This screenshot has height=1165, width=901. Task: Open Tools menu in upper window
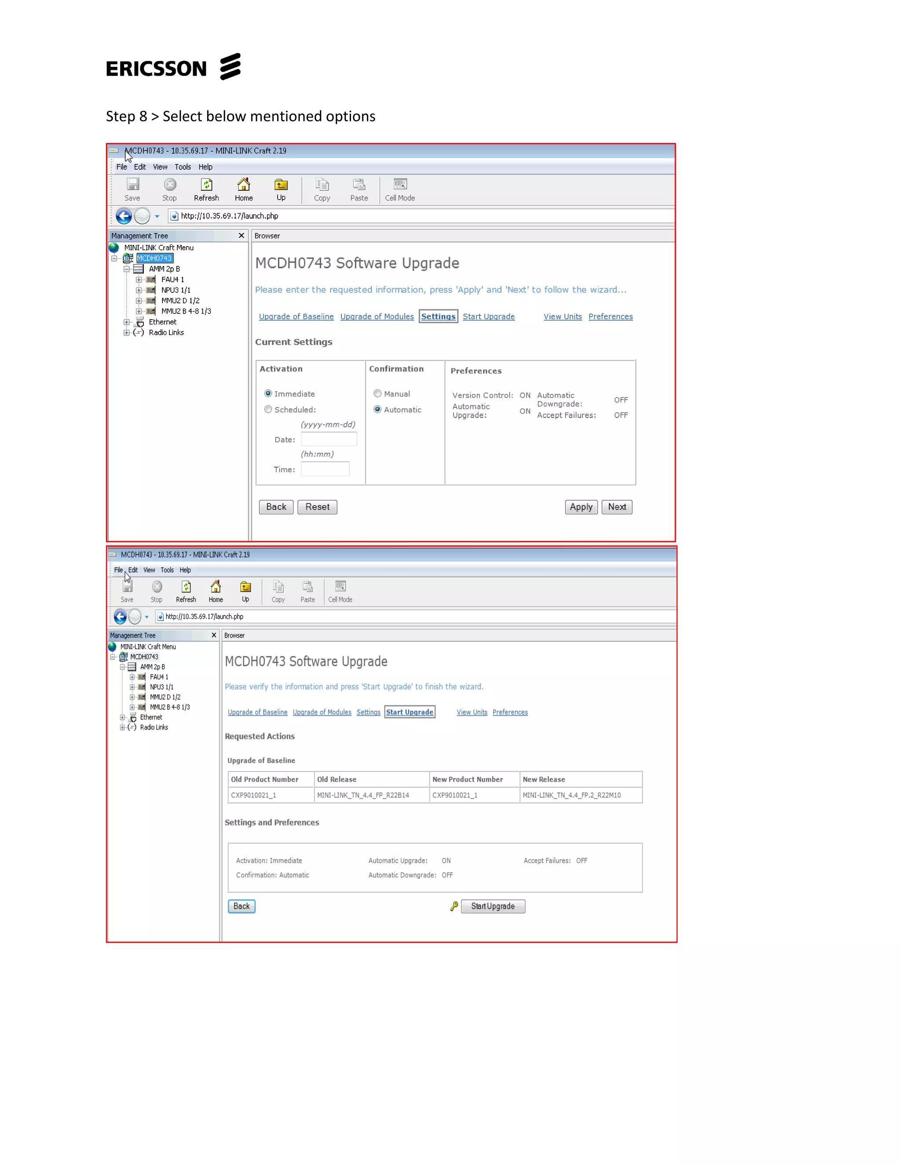183,167
